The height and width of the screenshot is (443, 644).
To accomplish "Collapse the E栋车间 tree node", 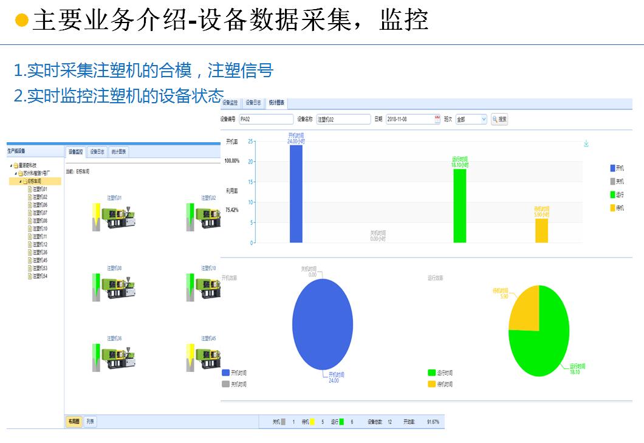I will point(20,181).
